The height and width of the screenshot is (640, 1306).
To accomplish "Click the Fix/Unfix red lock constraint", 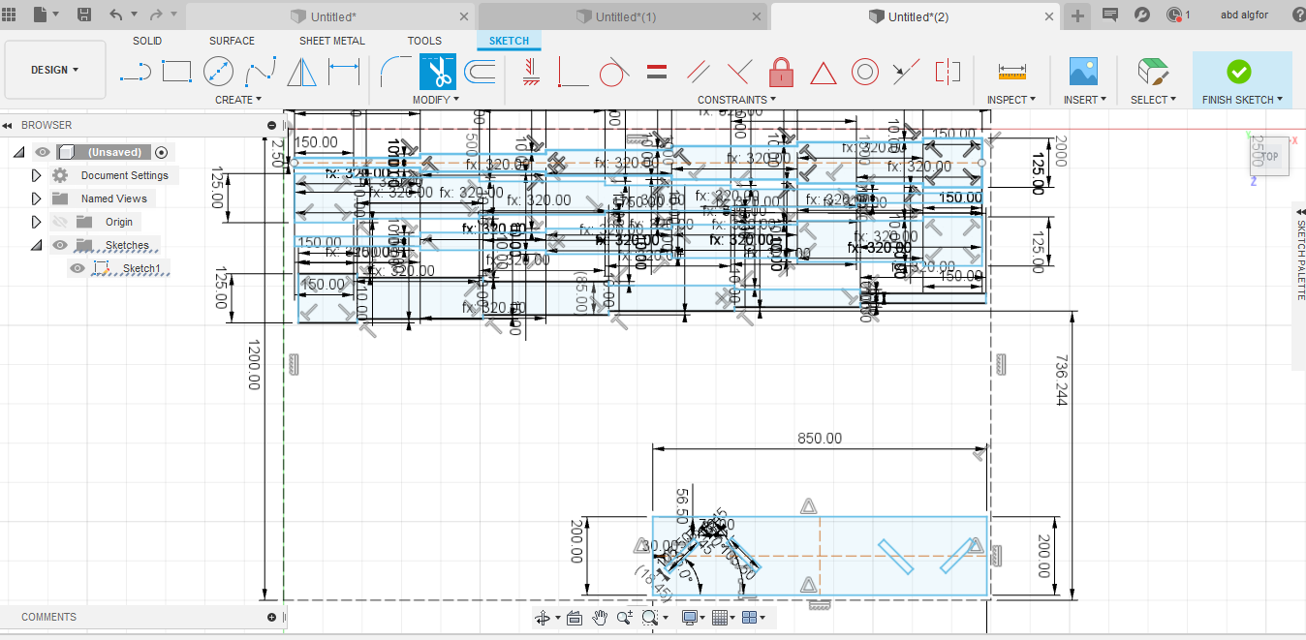I will (x=781, y=72).
